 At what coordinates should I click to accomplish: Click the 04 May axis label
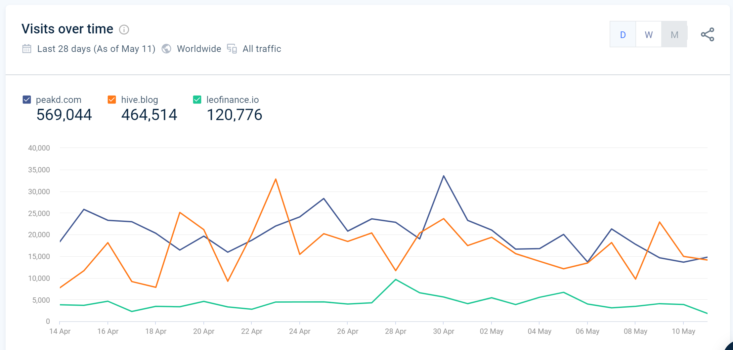click(x=539, y=331)
